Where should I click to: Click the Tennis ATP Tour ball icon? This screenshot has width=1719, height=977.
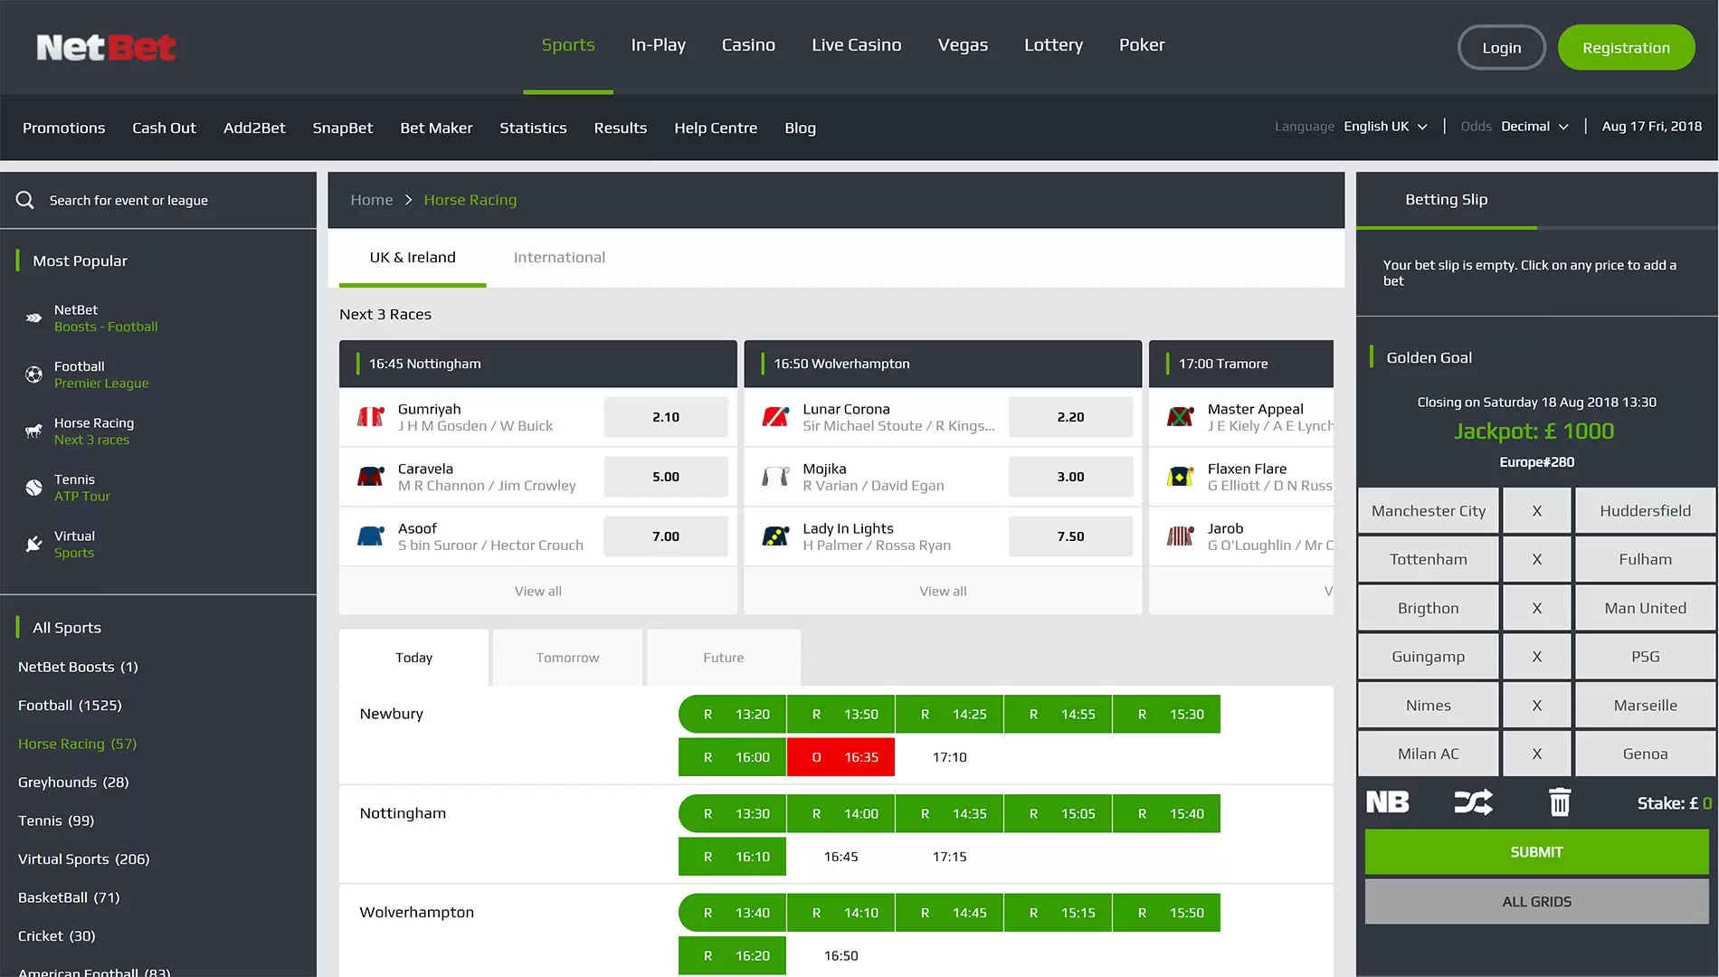(x=33, y=488)
